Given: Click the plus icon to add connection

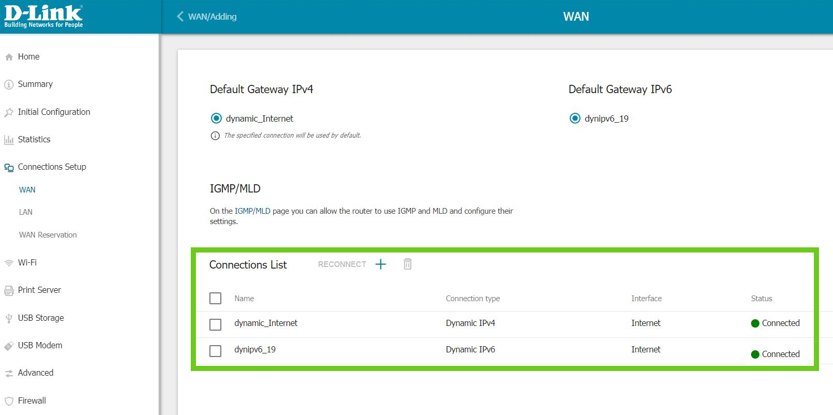Looking at the screenshot, I should click(x=380, y=264).
